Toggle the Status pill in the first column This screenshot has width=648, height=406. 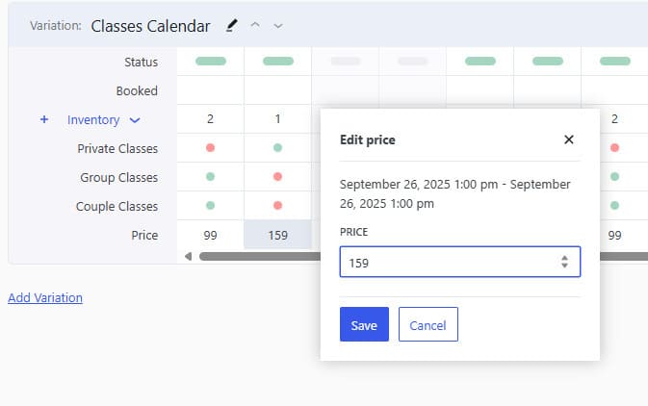(x=210, y=62)
